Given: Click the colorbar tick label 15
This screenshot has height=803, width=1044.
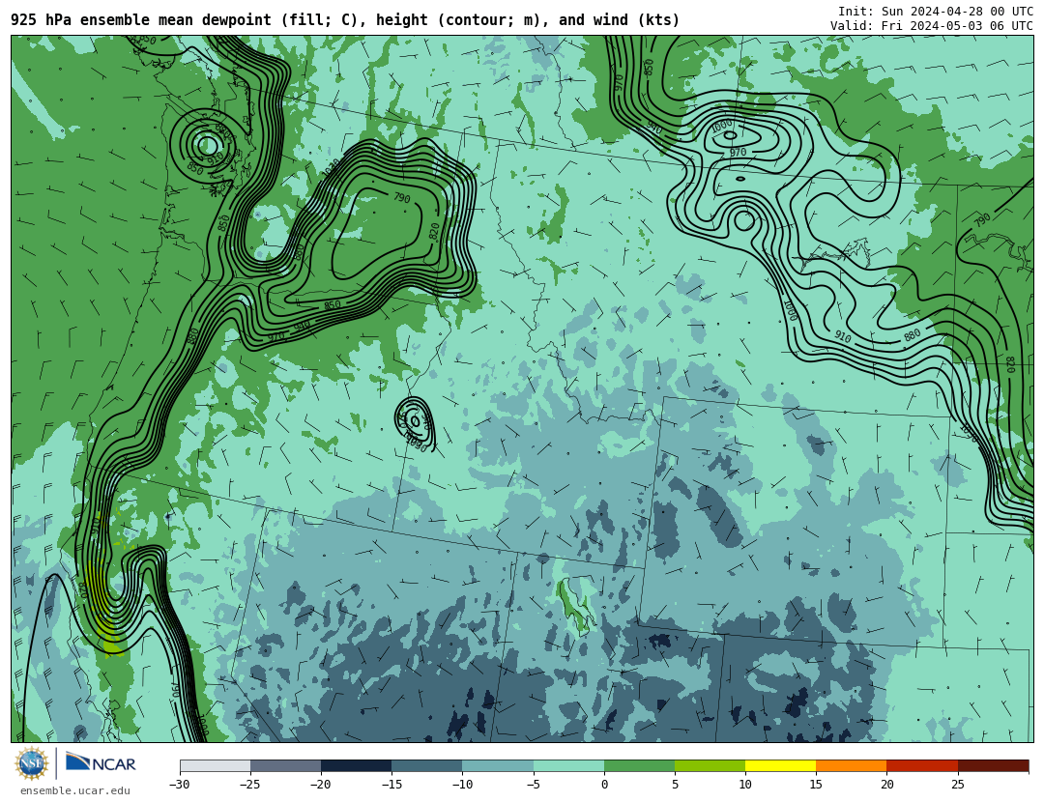Looking at the screenshot, I should click(x=816, y=785).
